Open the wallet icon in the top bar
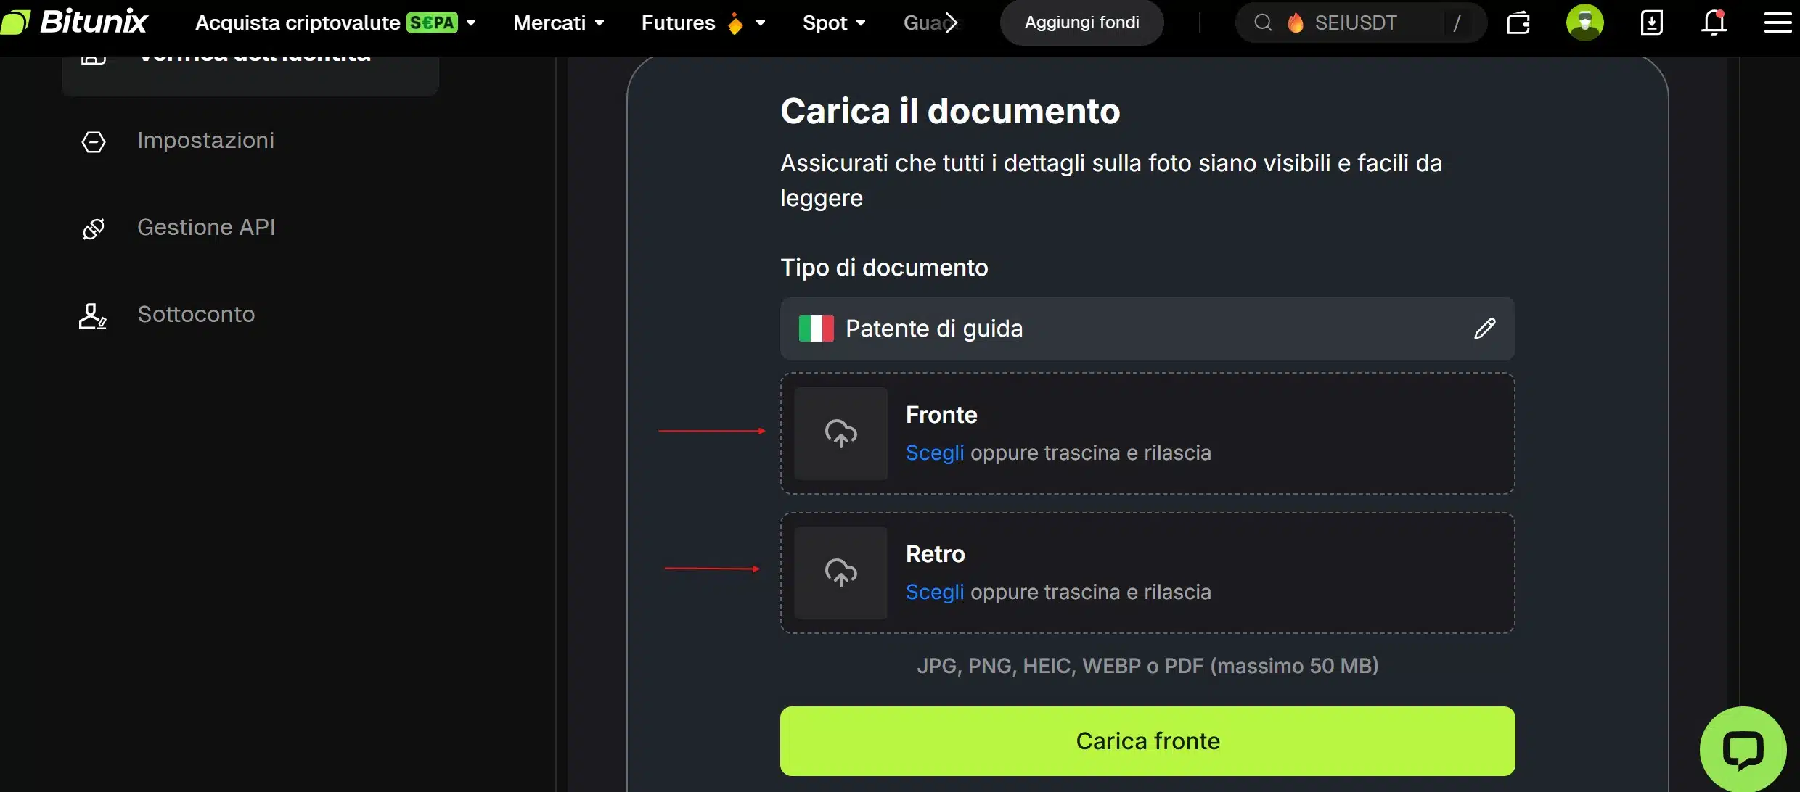 1519,22
